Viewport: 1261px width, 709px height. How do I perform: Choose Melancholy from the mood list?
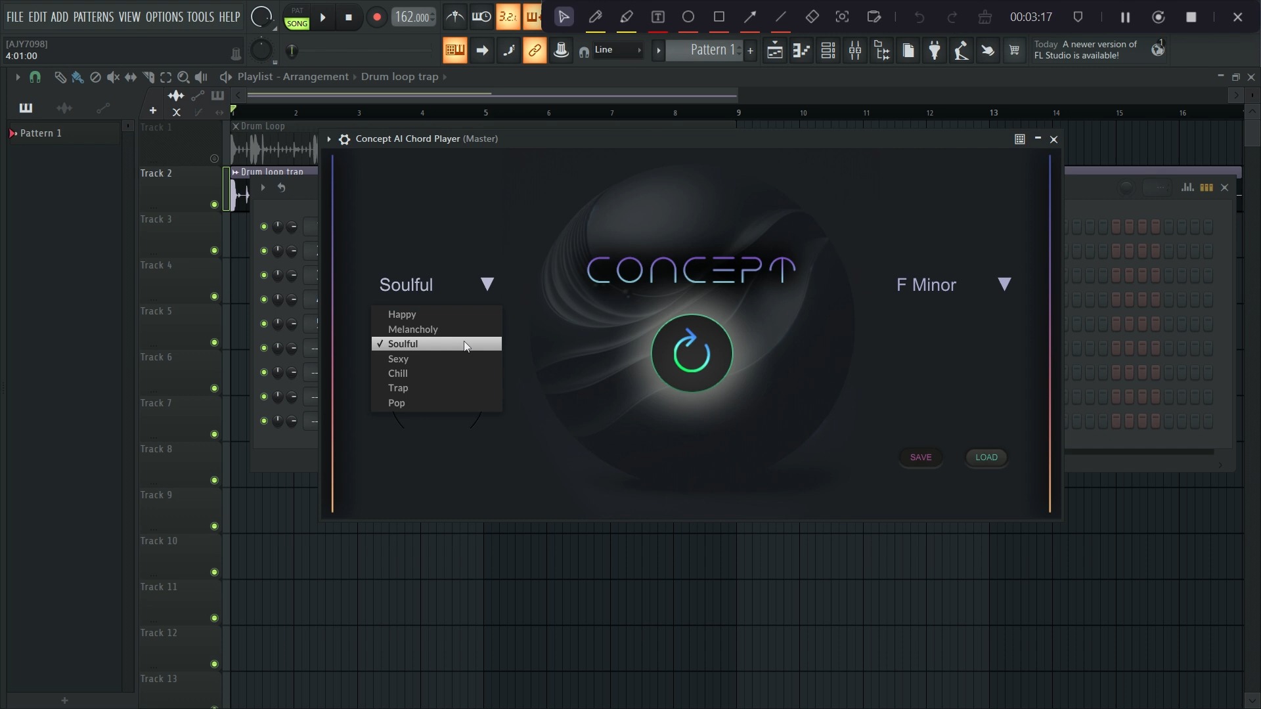pos(437,330)
